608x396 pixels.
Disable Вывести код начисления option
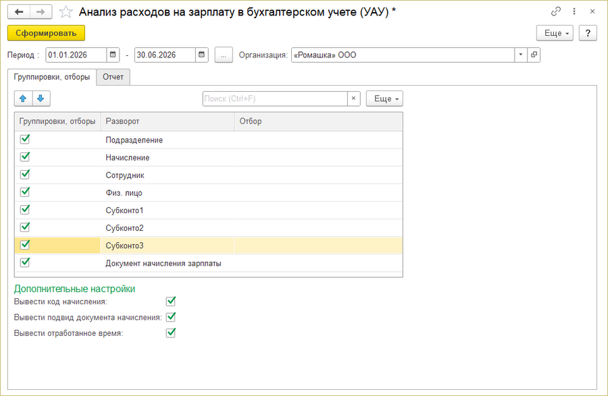(x=171, y=301)
